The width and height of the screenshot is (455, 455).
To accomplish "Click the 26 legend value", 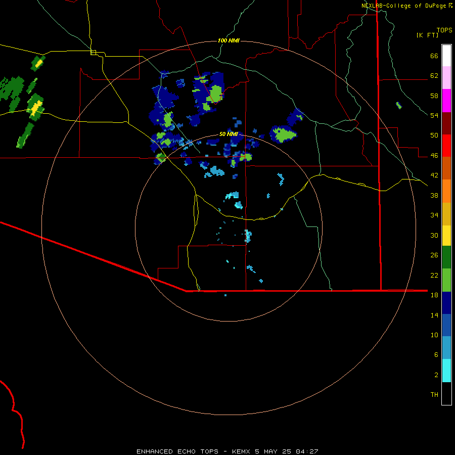I will (x=434, y=255).
